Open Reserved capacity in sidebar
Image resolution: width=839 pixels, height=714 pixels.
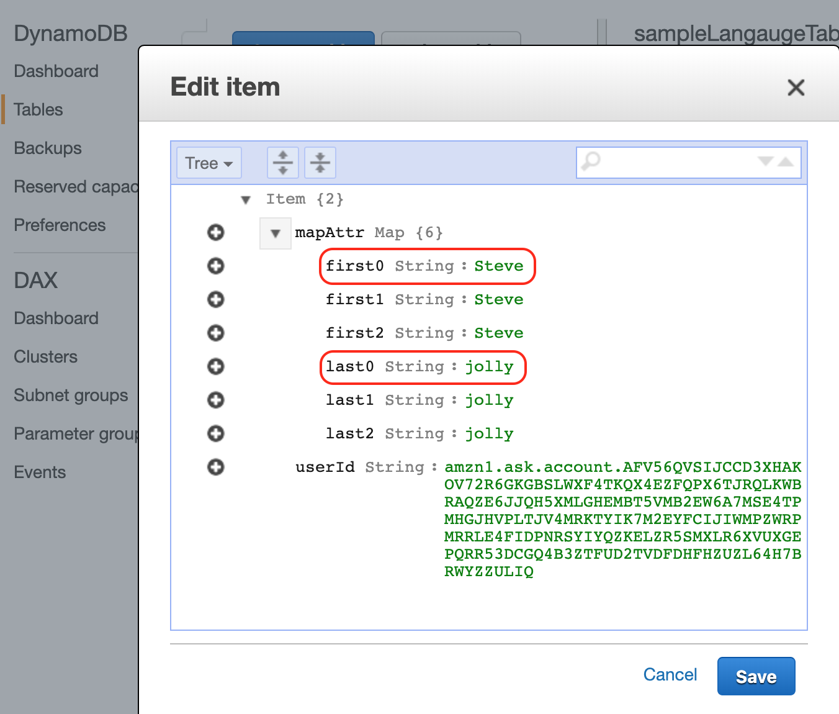[x=76, y=187]
